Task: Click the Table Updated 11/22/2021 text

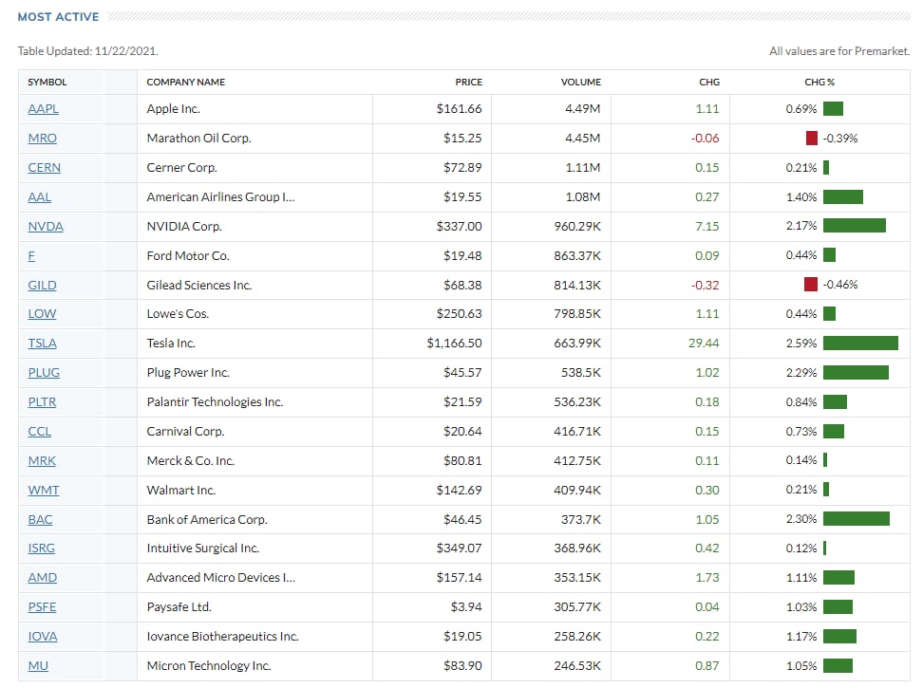Action: pyautogui.click(x=87, y=51)
